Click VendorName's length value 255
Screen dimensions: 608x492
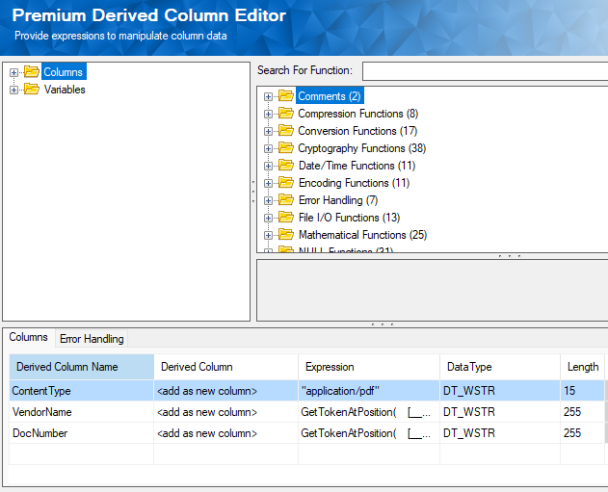coord(582,412)
